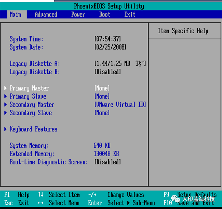Screen dimensions: 222x209
Task: Select the System Time value field
Action: pyautogui.click(x=108, y=39)
